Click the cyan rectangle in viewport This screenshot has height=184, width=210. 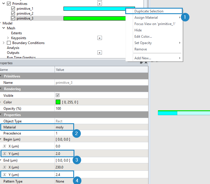[167, 113]
